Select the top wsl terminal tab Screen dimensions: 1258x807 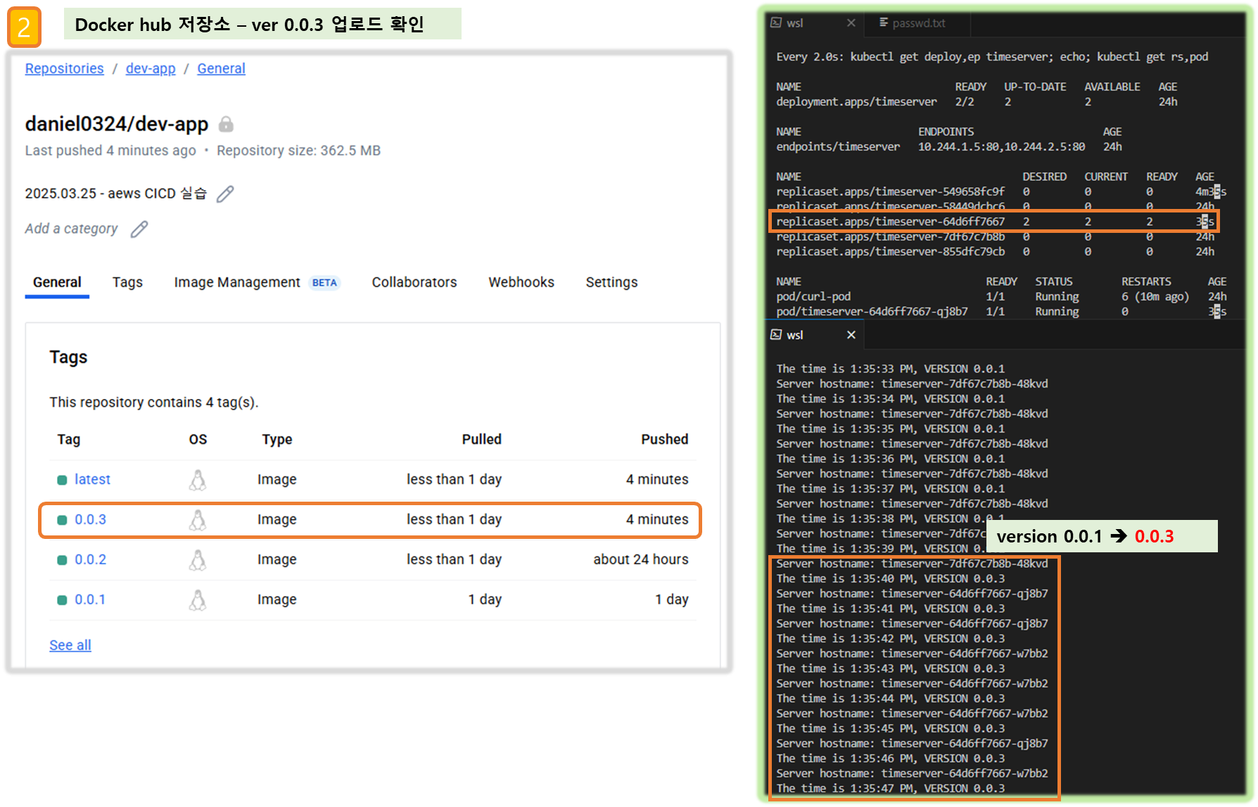(x=814, y=23)
